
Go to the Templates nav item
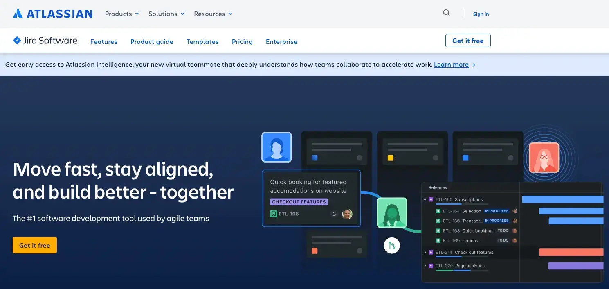202,41
